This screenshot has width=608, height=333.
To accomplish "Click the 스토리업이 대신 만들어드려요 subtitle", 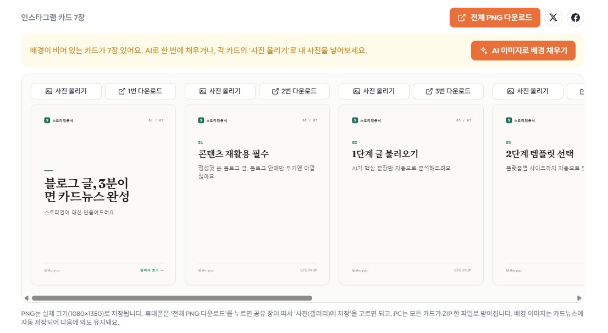I will pos(79,213).
